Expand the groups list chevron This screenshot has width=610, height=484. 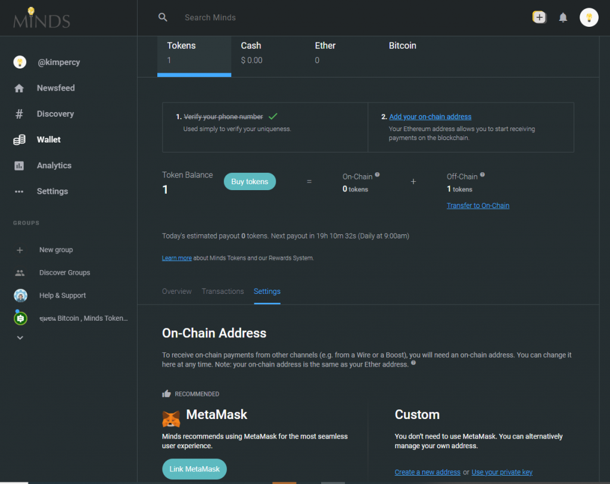tap(20, 337)
